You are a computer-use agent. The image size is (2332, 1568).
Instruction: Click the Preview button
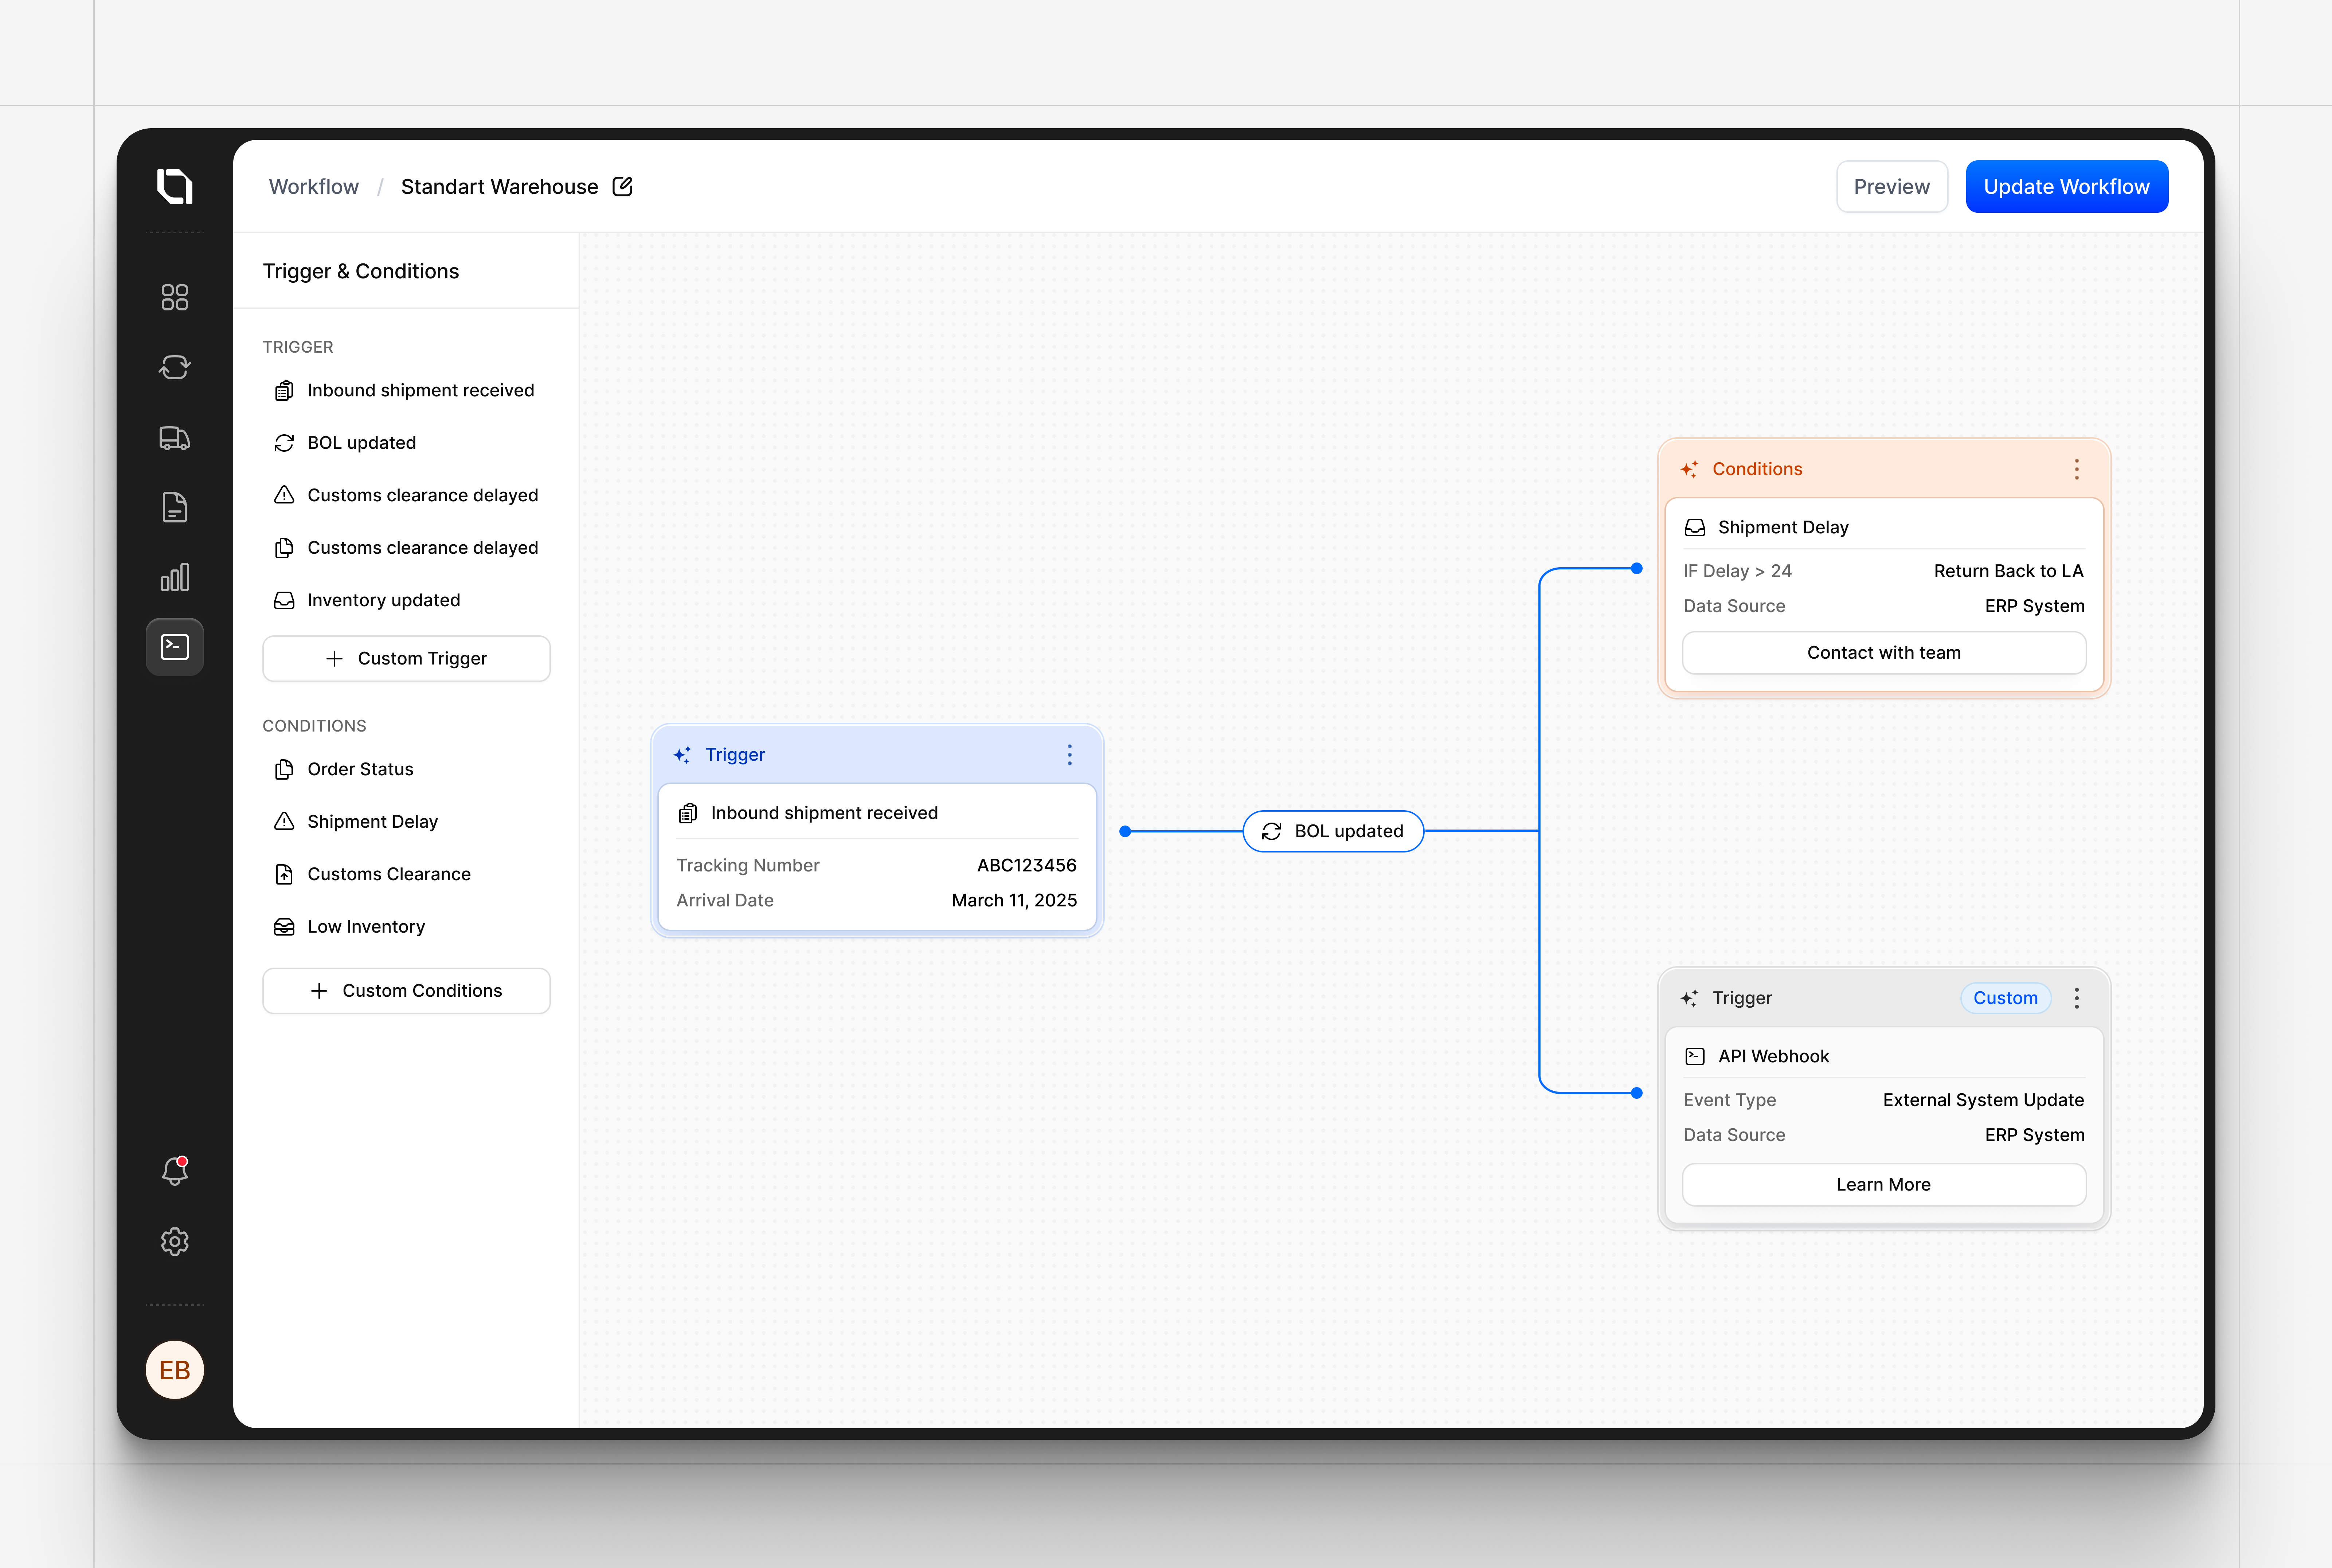click(1891, 187)
